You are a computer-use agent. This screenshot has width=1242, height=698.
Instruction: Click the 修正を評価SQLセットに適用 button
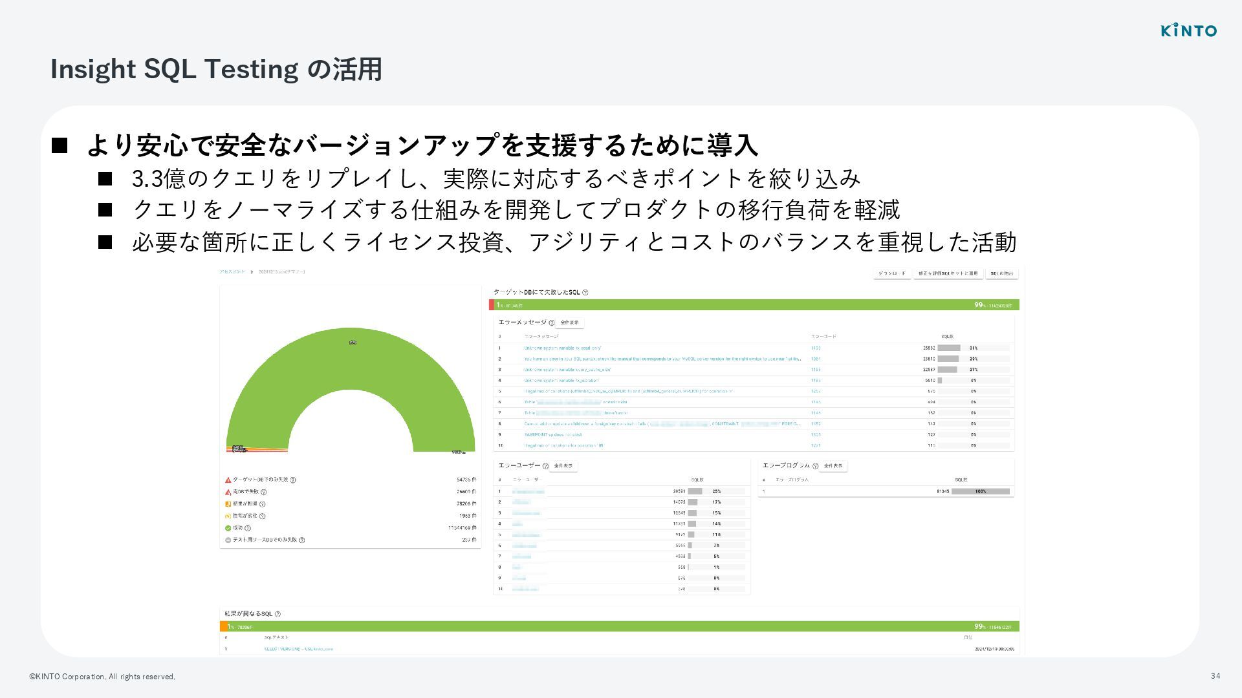click(948, 273)
